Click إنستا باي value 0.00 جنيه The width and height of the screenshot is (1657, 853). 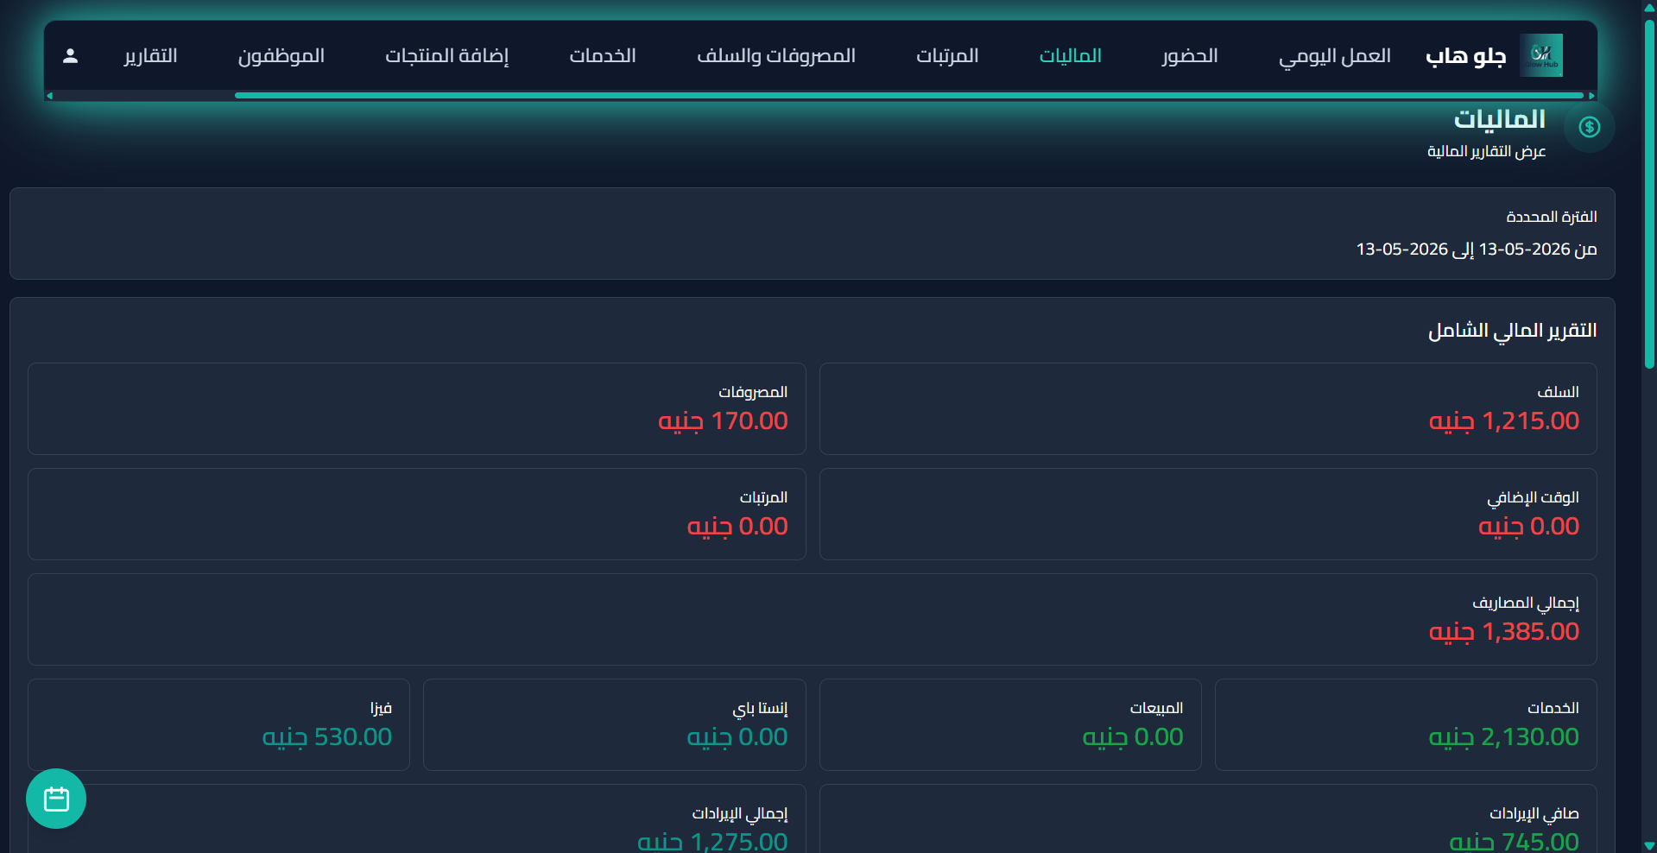pyautogui.click(x=737, y=737)
